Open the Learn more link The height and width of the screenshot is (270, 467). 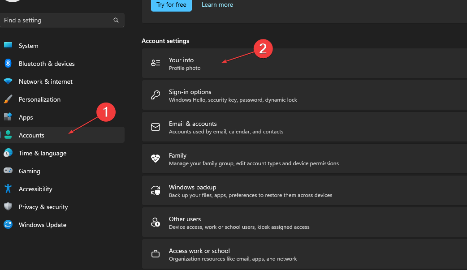[x=217, y=4]
